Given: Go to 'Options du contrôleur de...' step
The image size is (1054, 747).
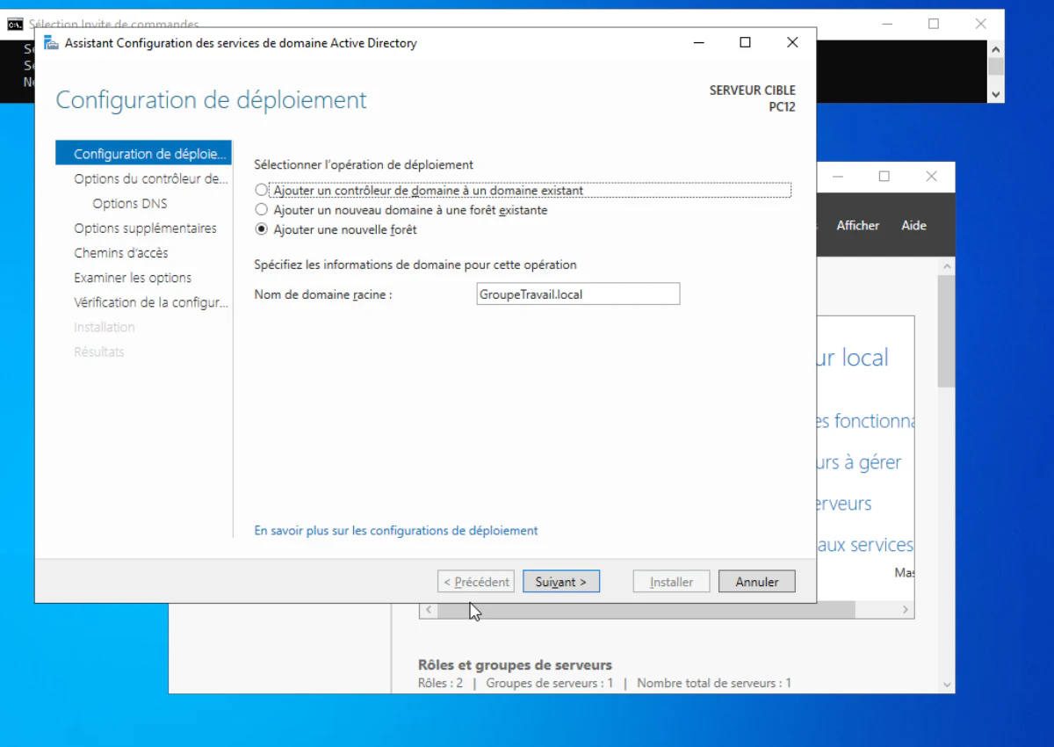Looking at the screenshot, I should point(150,178).
